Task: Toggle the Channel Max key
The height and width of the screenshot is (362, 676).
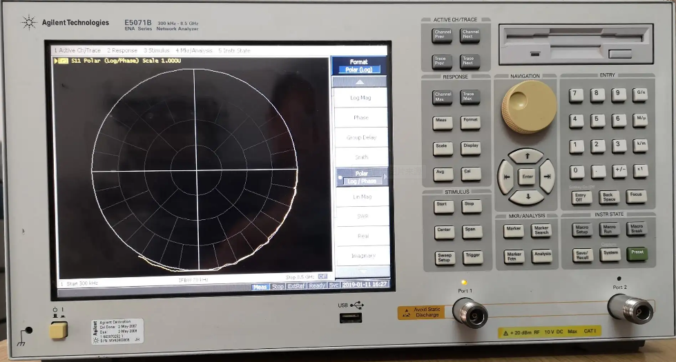Action: (x=443, y=97)
